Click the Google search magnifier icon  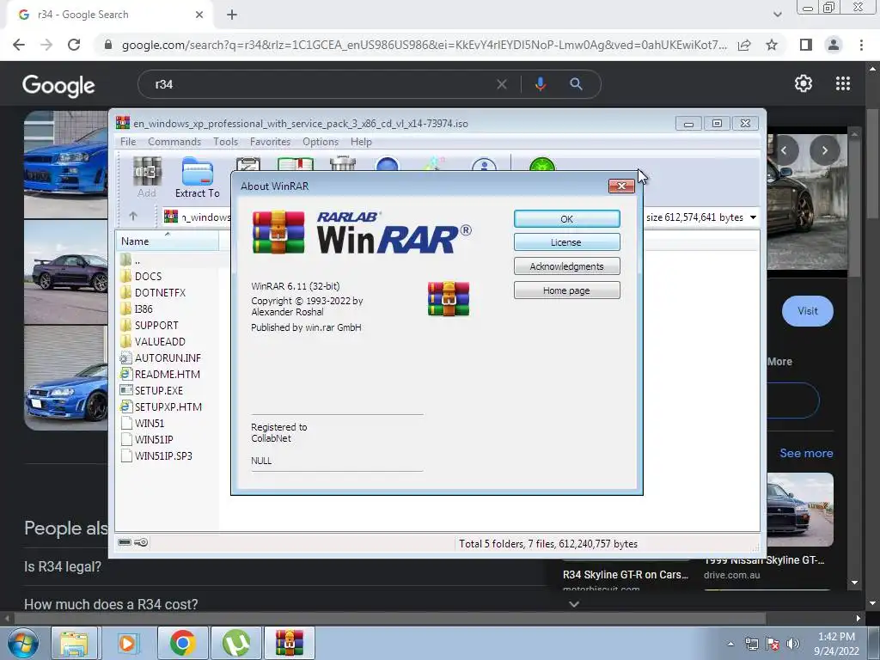576,84
